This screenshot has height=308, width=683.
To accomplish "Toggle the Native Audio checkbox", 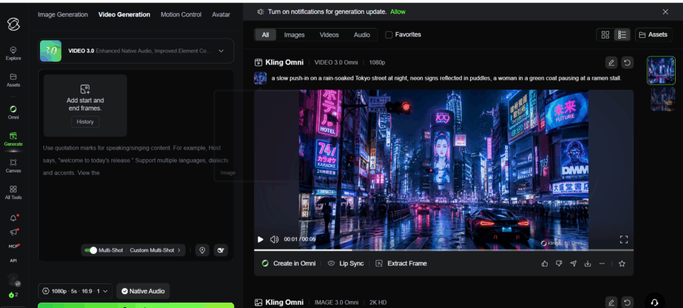I will (143, 291).
